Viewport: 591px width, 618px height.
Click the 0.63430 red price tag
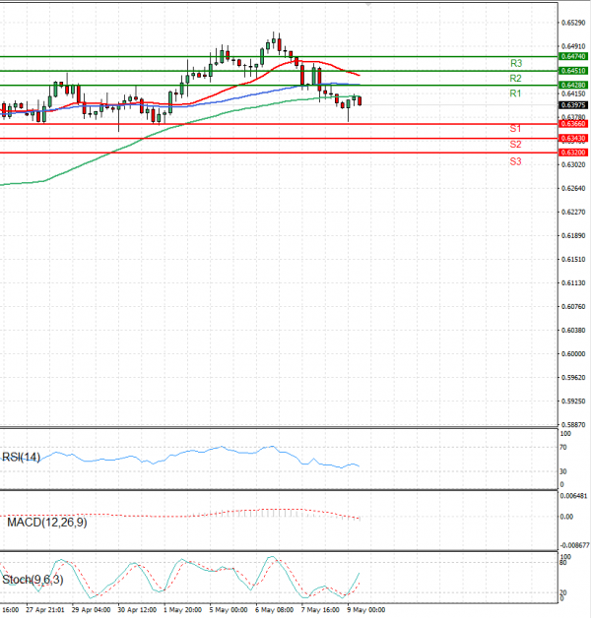click(573, 139)
